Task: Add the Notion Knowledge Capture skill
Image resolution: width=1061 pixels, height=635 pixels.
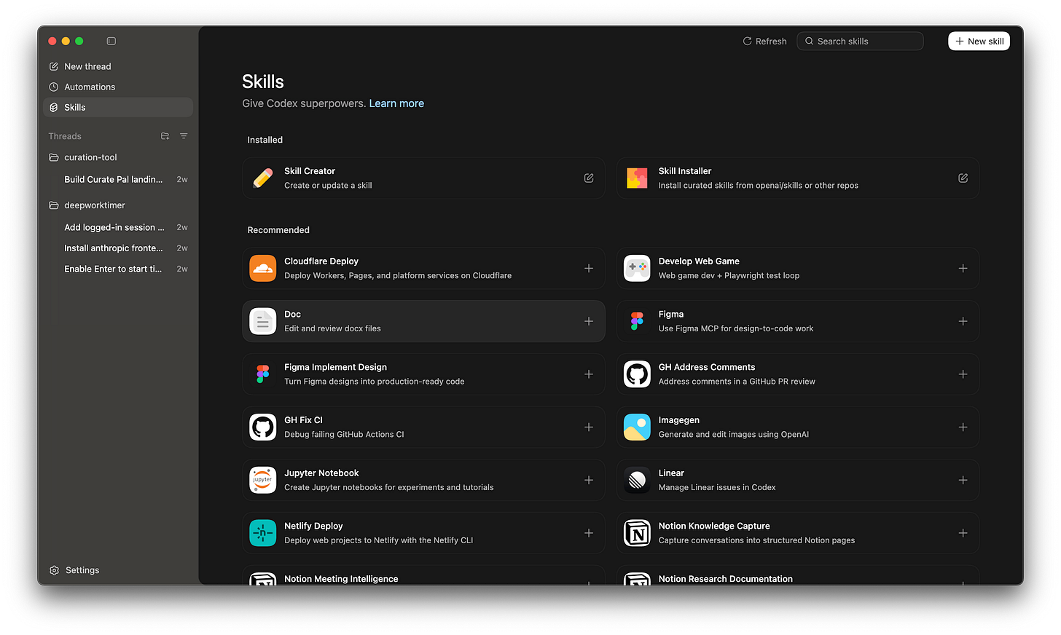Action: click(963, 533)
